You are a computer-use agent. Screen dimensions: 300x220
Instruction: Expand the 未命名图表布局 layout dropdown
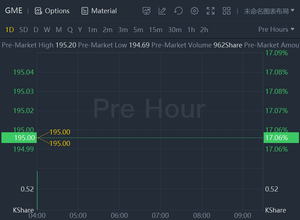pyautogui.click(x=269, y=11)
